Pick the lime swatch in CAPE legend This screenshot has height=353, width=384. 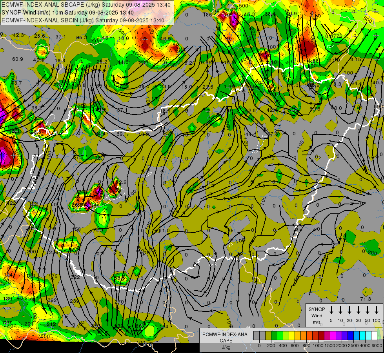[280, 336]
